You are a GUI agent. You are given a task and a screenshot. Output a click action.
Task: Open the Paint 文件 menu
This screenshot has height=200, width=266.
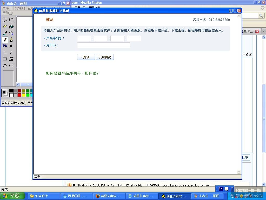7,8
